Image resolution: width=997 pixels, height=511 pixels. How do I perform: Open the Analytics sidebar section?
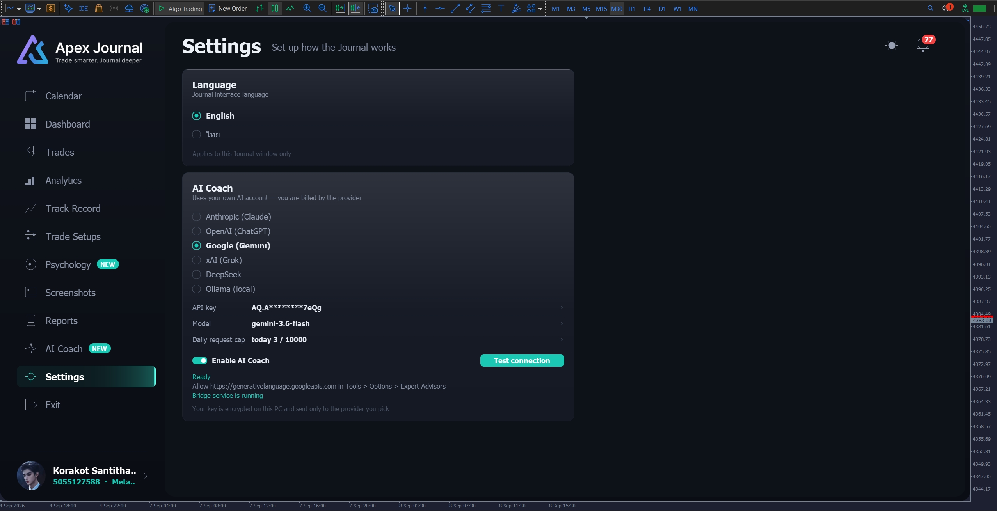click(x=63, y=181)
